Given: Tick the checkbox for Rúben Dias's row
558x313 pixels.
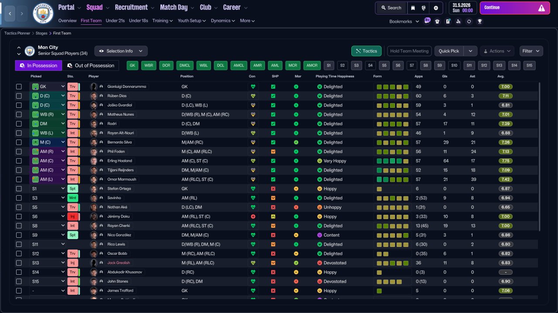Looking at the screenshot, I should [19, 96].
